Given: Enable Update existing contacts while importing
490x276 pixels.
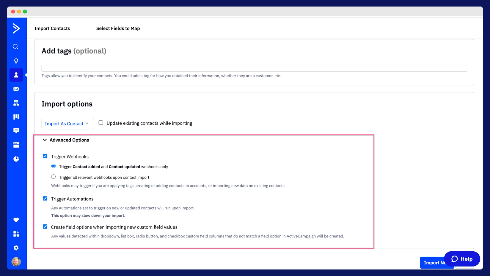Looking at the screenshot, I should pyautogui.click(x=101, y=123).
